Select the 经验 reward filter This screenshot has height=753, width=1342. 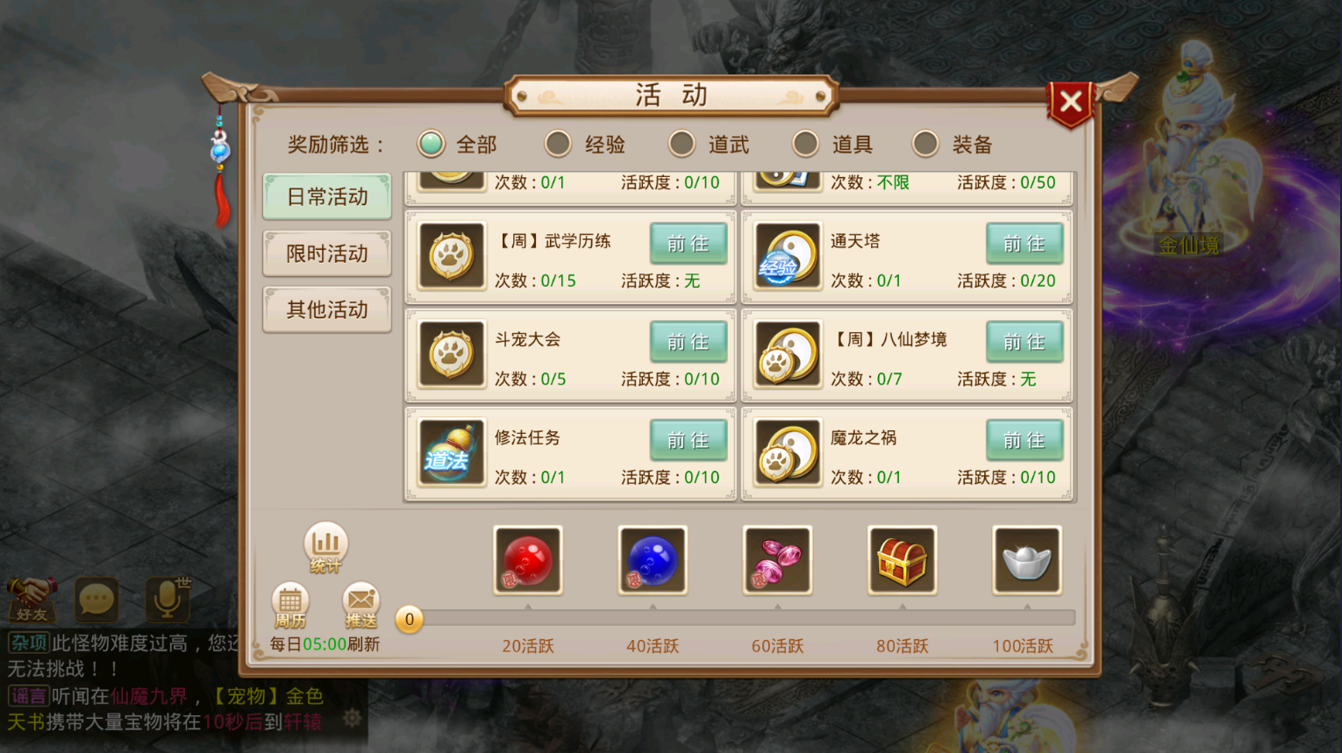coord(585,144)
